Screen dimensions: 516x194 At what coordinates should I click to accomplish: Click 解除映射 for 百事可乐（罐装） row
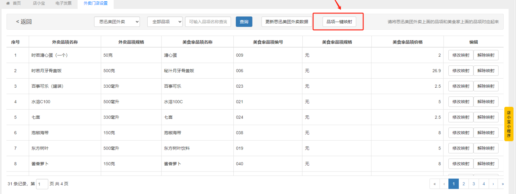(486, 86)
